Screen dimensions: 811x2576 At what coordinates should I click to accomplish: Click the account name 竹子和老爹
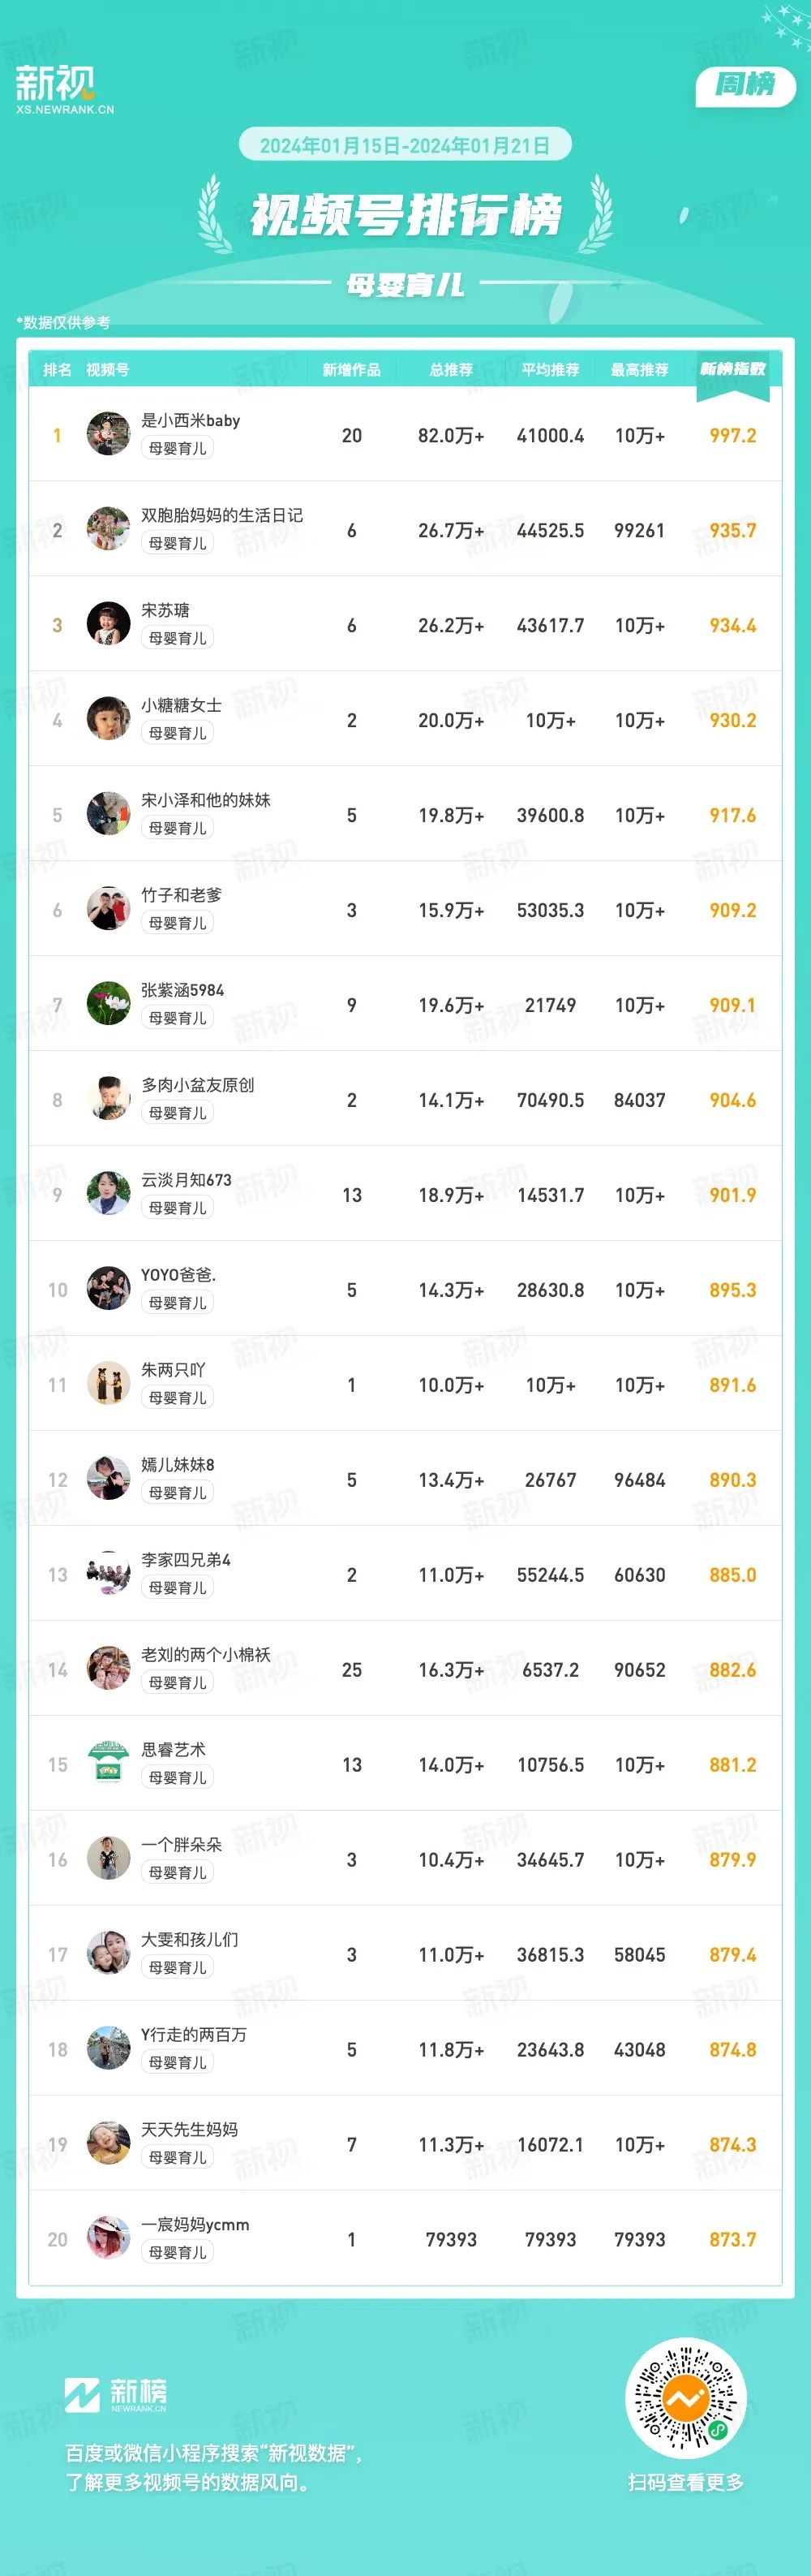[182, 895]
